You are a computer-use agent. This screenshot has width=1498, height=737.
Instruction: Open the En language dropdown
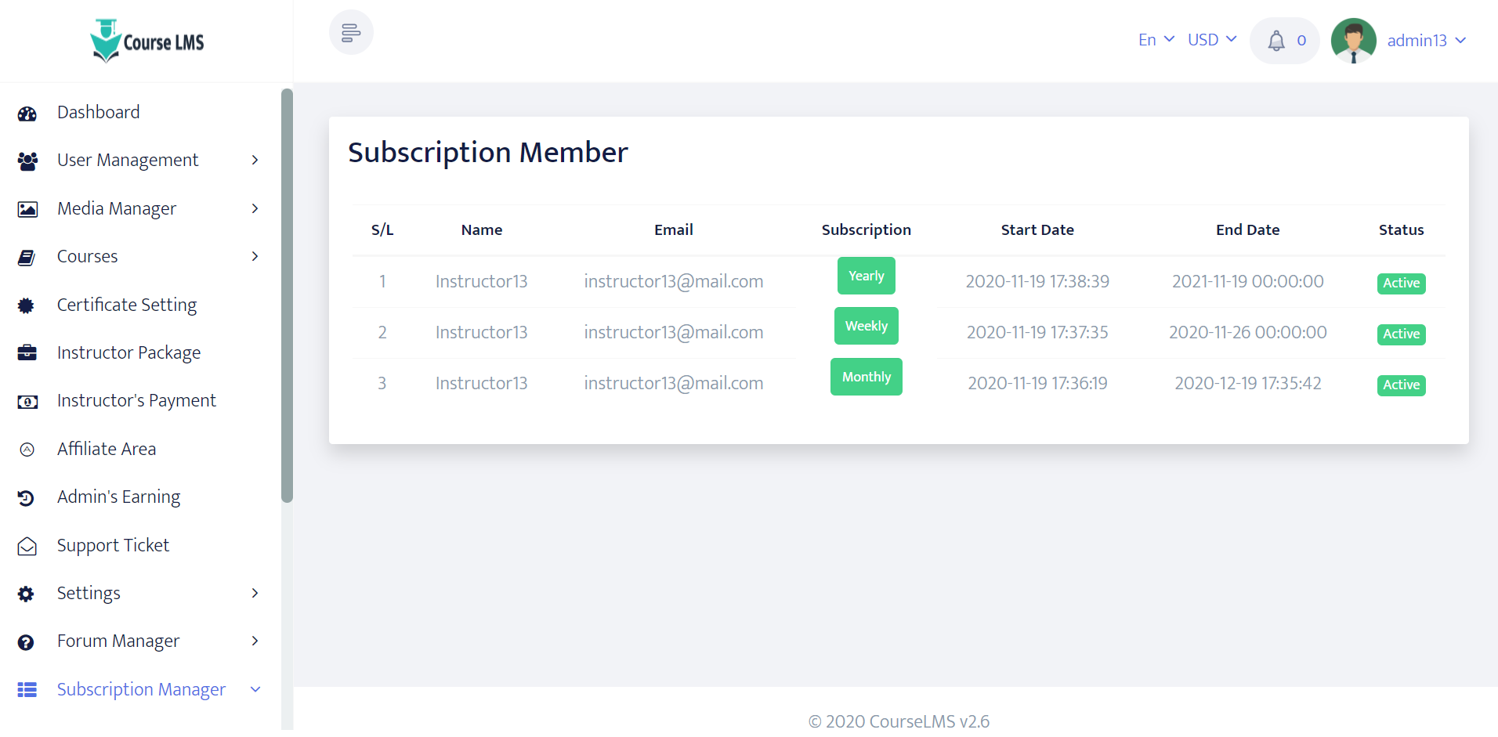pos(1156,40)
